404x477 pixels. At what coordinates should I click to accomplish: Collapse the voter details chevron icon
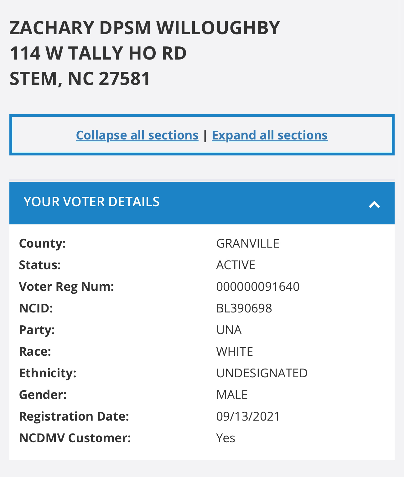point(374,205)
